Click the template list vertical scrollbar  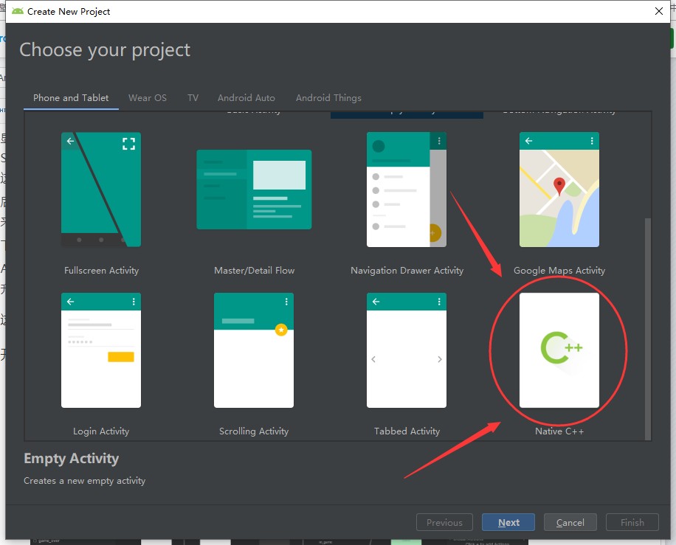coord(647,329)
